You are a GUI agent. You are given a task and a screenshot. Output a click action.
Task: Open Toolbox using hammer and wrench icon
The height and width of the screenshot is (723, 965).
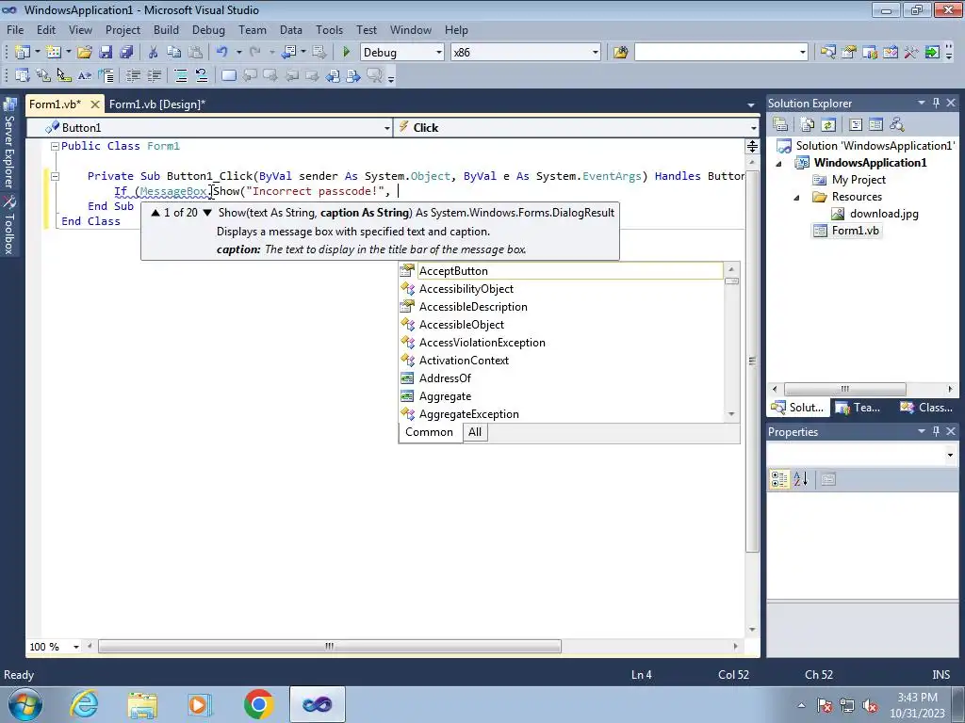911,53
